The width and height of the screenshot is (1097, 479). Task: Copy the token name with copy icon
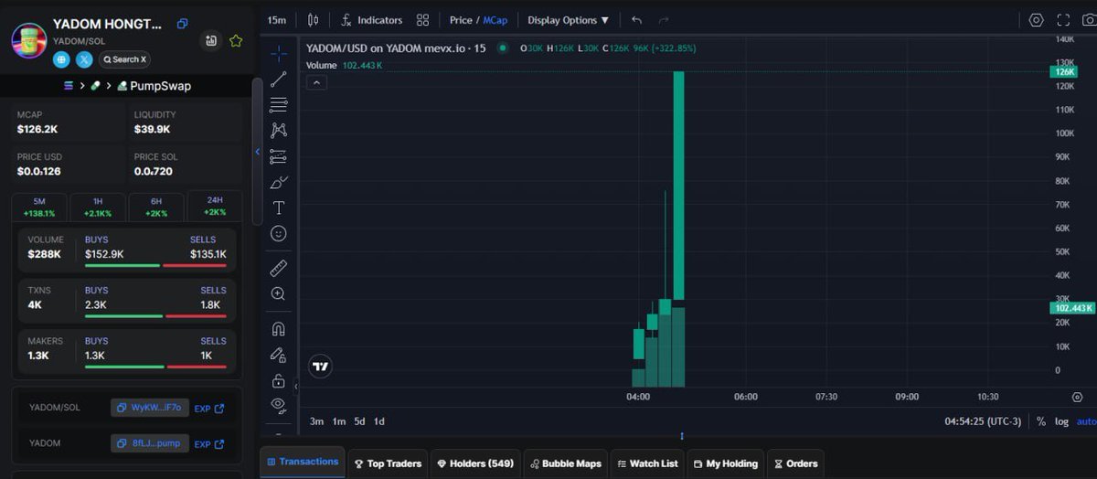pyautogui.click(x=183, y=24)
